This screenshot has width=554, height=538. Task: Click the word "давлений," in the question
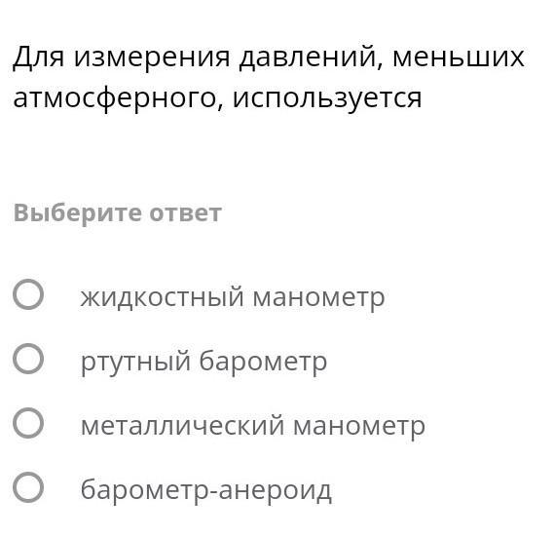[x=311, y=58]
